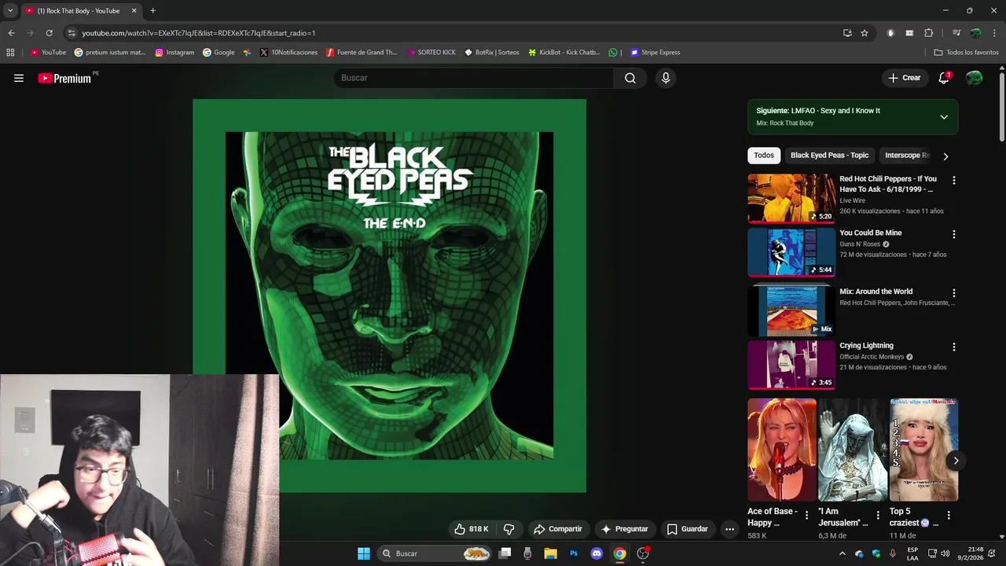
Task: Open the Crying Lightning thumbnail
Action: click(x=791, y=365)
